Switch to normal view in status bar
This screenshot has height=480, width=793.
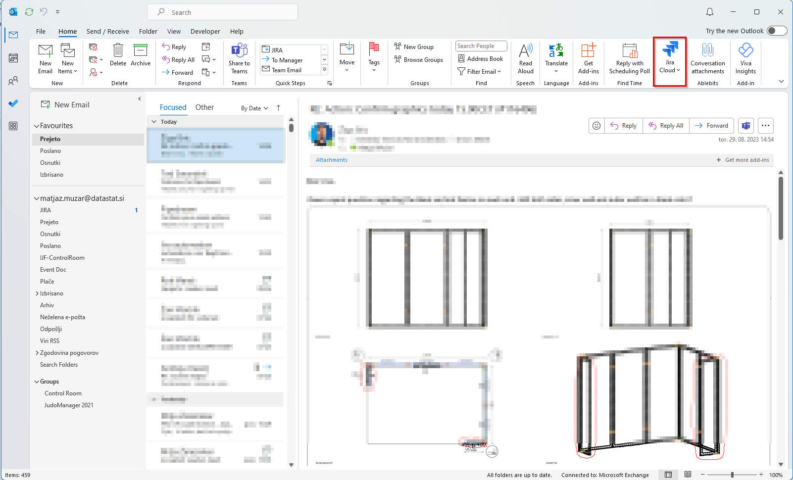[x=668, y=475]
